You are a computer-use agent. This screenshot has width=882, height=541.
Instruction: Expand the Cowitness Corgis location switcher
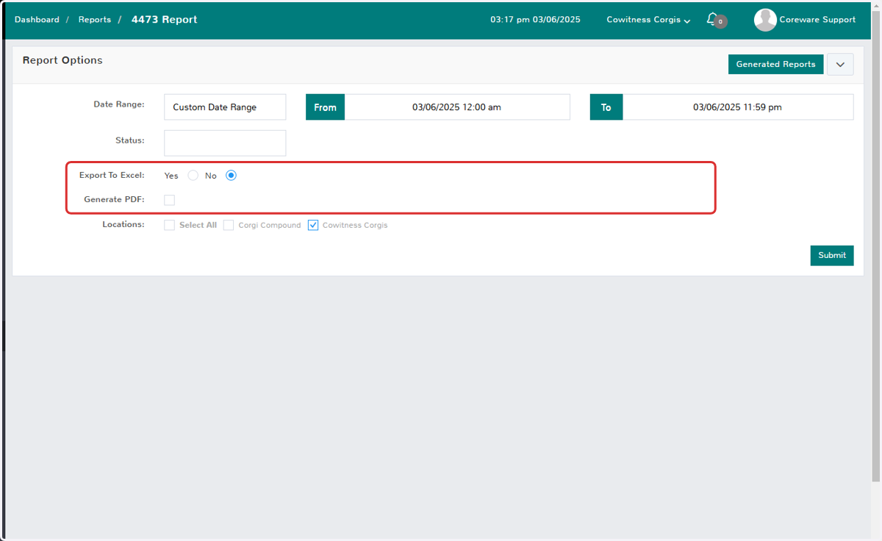pyautogui.click(x=648, y=20)
